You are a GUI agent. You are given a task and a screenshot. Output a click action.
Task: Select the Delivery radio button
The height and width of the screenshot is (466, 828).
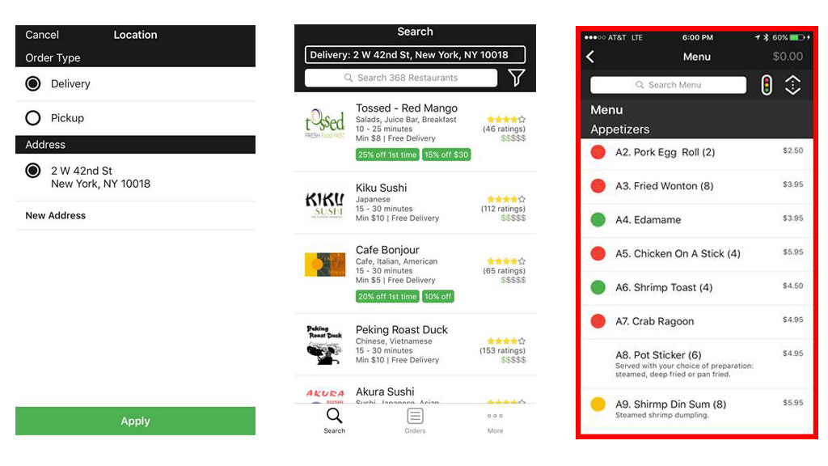(33, 84)
